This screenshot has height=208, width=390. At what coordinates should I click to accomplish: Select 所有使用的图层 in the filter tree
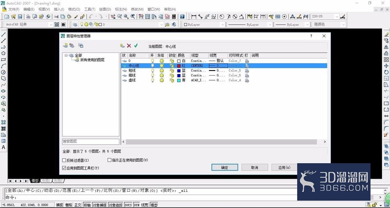tap(92, 60)
